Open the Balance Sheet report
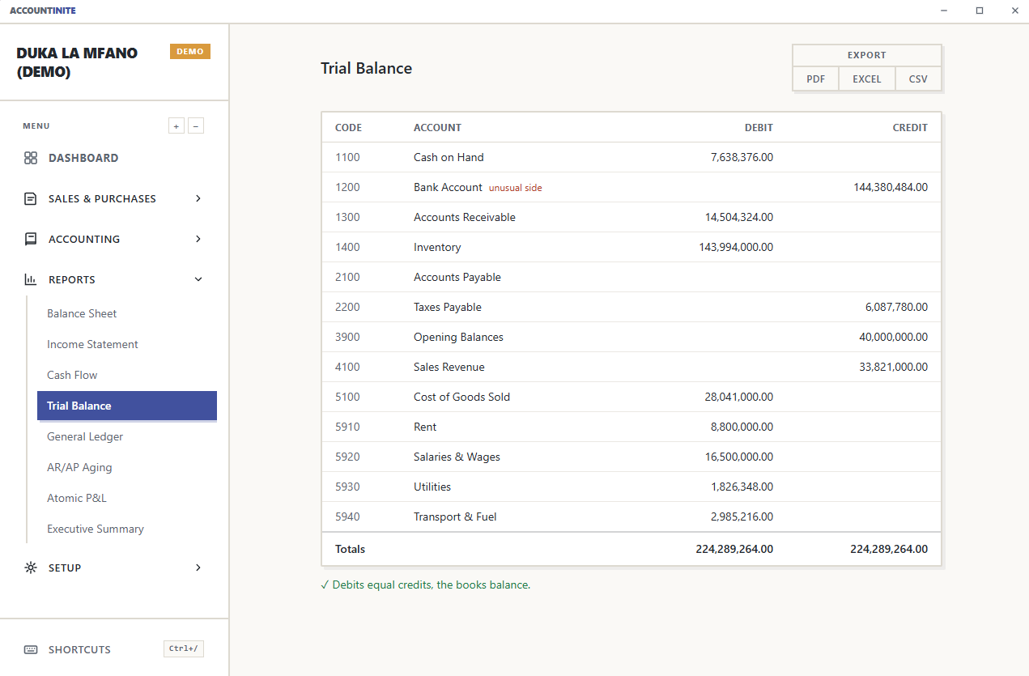This screenshot has width=1029, height=676. point(82,313)
